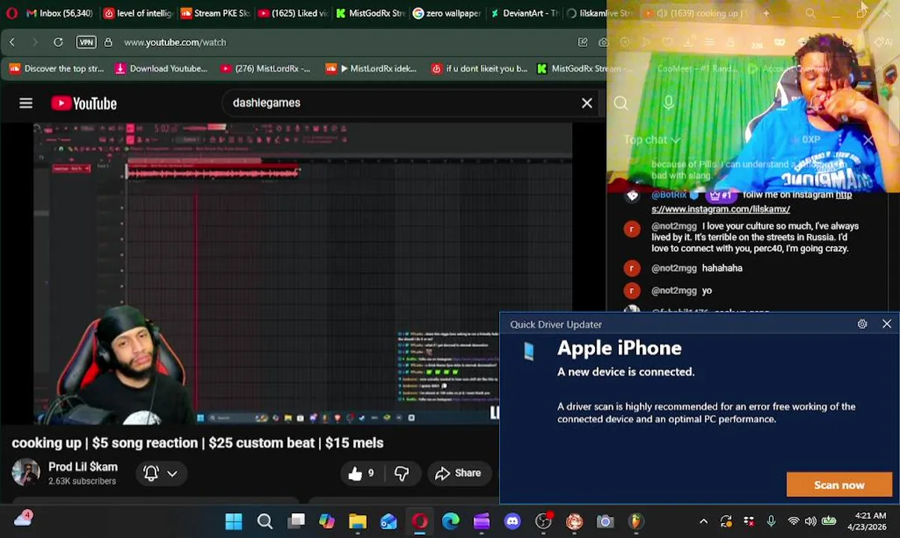Image resolution: width=900 pixels, height=538 pixels.
Task: Click the 'cooking up | $5 song reaction' video title
Action: [197, 443]
